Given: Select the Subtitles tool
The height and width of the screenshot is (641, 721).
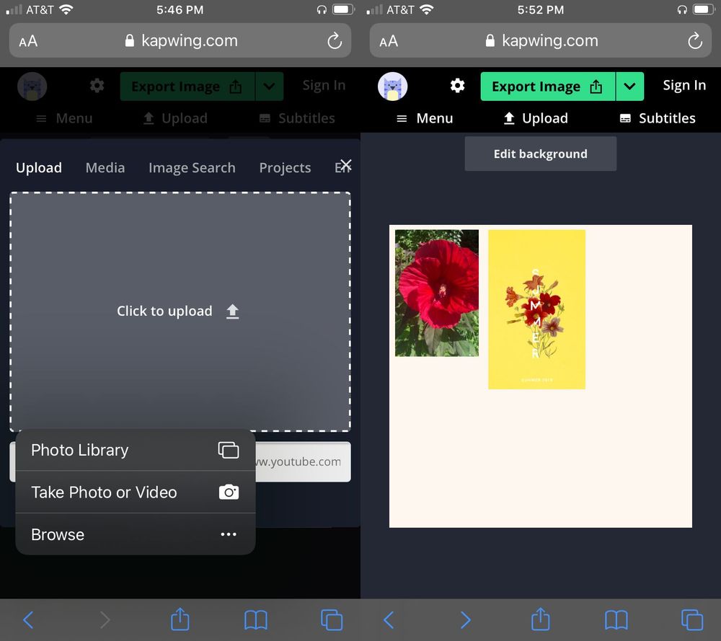Looking at the screenshot, I should click(x=296, y=118).
